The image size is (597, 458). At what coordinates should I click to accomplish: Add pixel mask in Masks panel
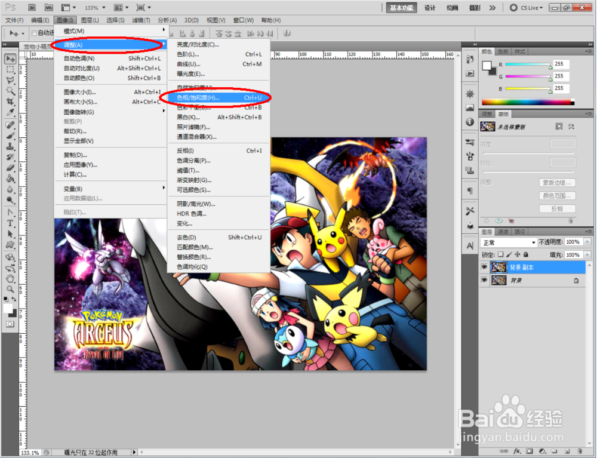pos(559,127)
